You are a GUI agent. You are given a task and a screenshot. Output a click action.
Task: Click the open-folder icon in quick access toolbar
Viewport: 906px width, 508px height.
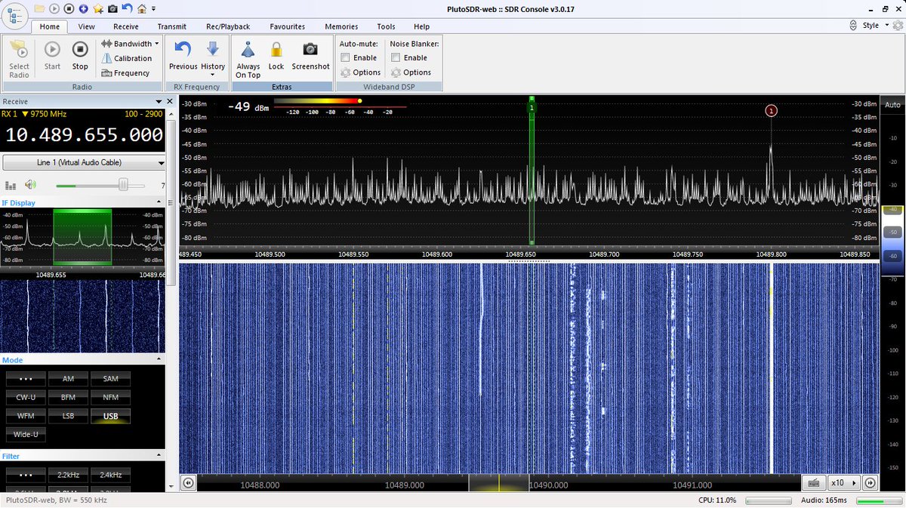39,8
